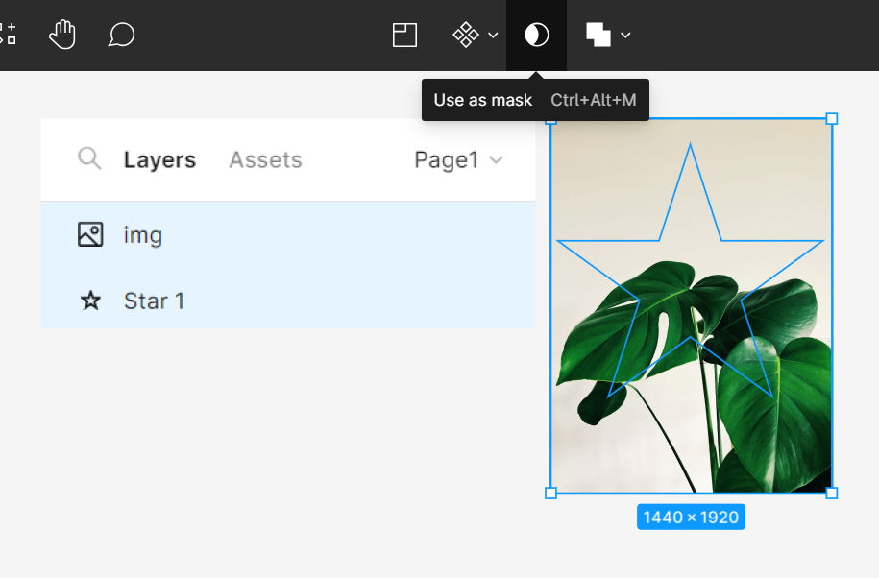Click the Use as mask icon
The height and width of the screenshot is (578, 879).
(x=536, y=35)
